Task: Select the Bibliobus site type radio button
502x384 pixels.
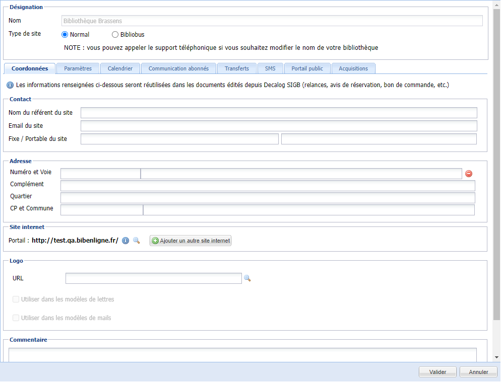Action: 115,34
